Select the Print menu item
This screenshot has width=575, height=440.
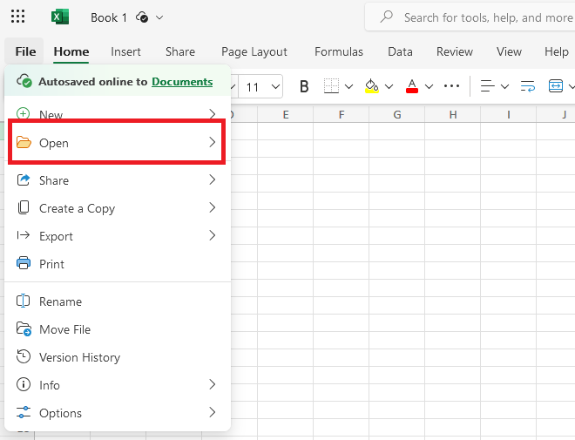coord(118,264)
